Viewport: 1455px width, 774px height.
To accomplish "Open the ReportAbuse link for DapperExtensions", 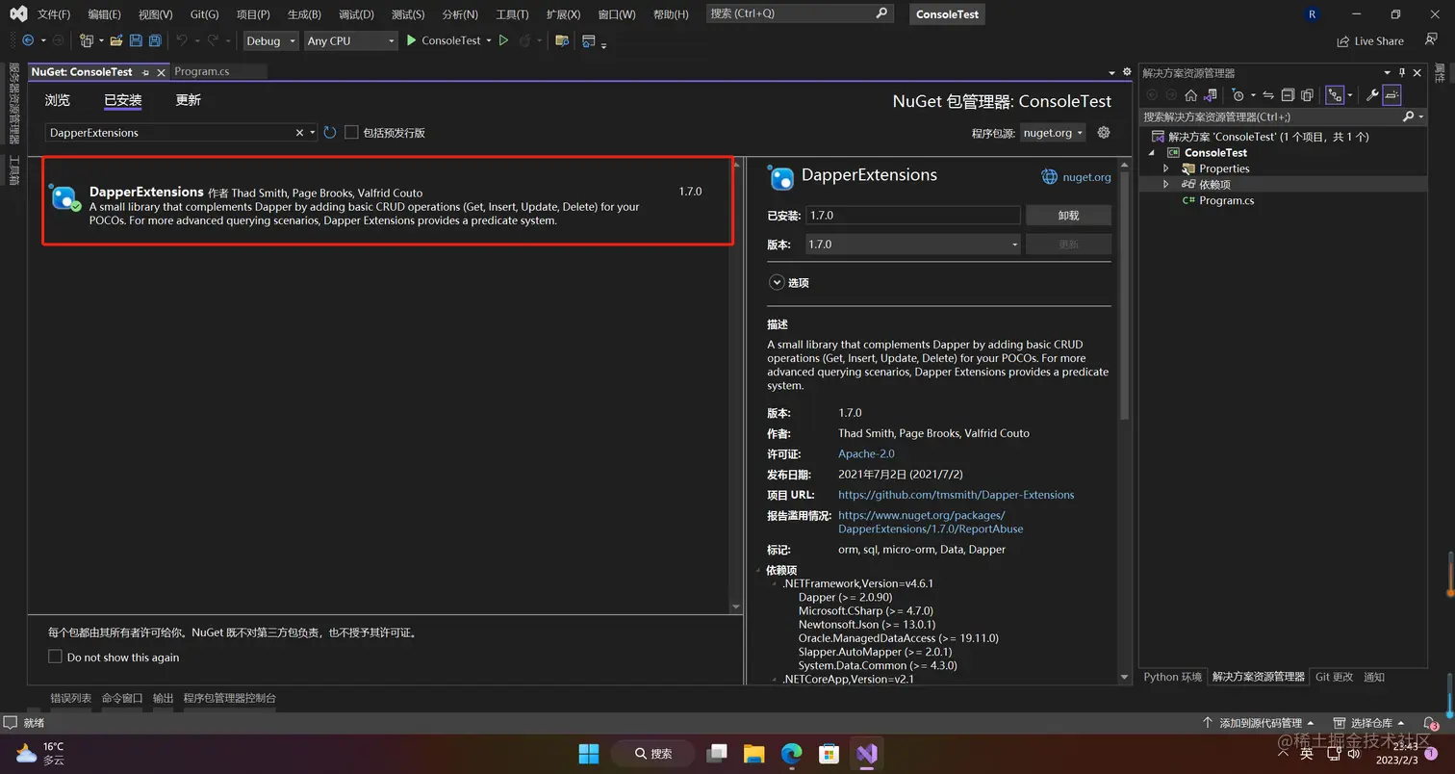I will click(931, 522).
